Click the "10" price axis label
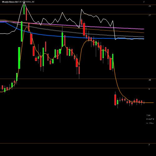This screenshot has width=156, height=156. [149, 80]
